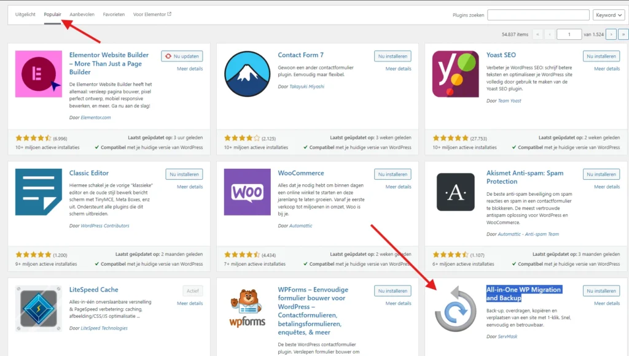Open the Keyword search type dropdown
The width and height of the screenshot is (629, 356).
[608, 15]
